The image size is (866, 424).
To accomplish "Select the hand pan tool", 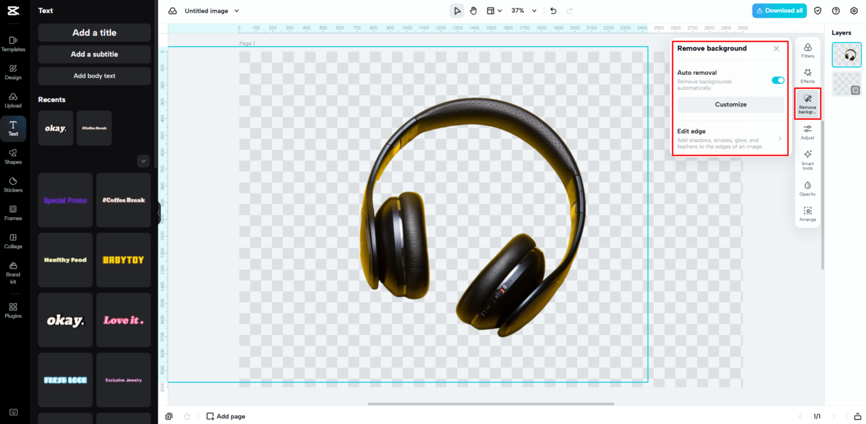I will [x=473, y=11].
